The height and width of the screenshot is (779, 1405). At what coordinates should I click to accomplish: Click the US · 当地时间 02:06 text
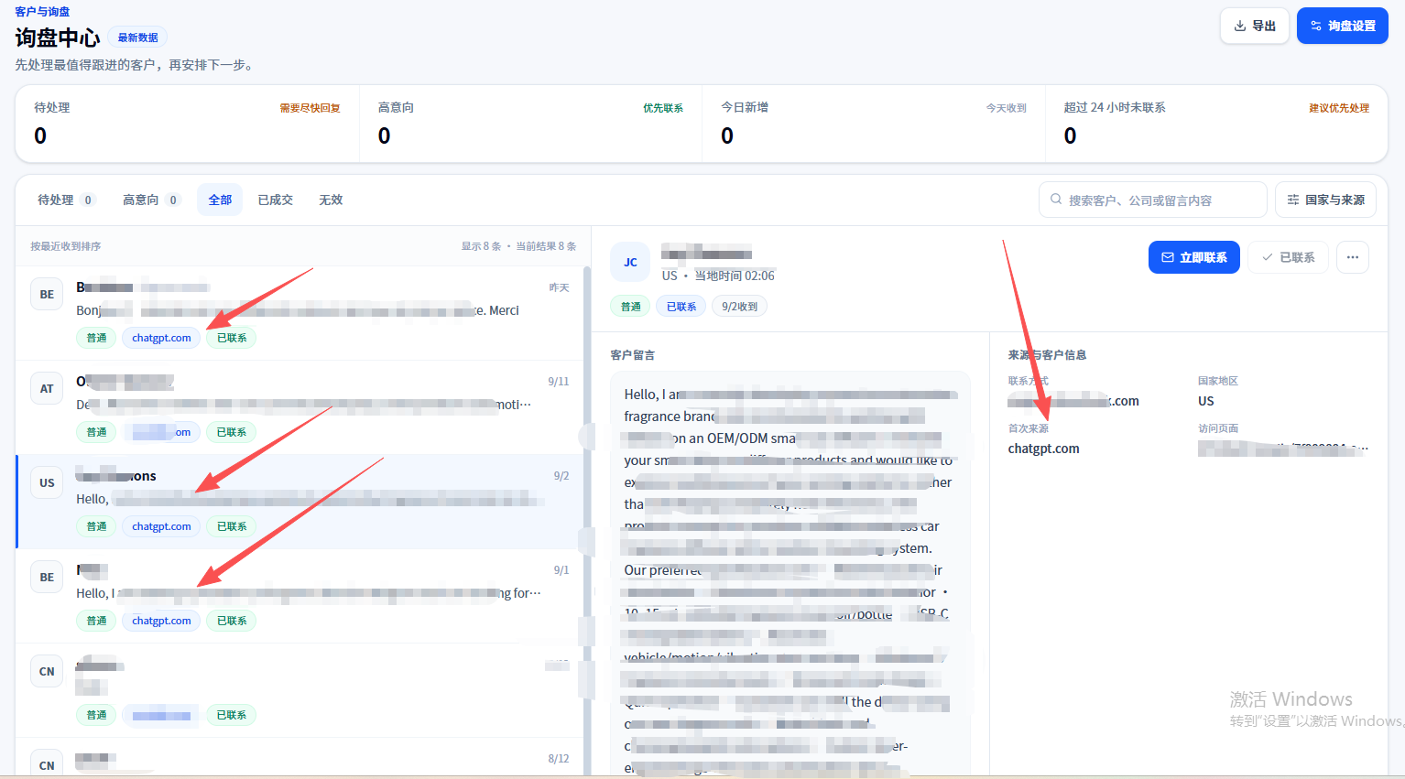[718, 276]
